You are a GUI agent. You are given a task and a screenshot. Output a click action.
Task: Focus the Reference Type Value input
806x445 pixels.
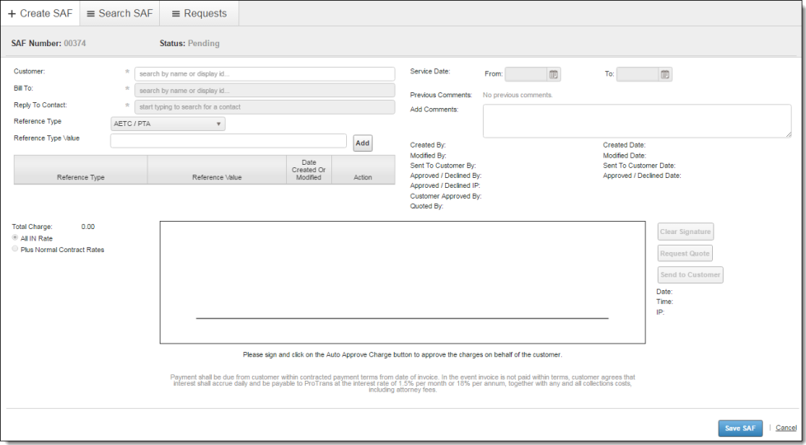[x=228, y=141]
